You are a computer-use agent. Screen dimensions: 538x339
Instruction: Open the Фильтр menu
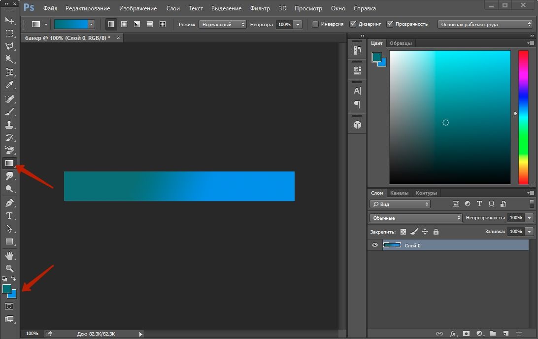[260, 8]
